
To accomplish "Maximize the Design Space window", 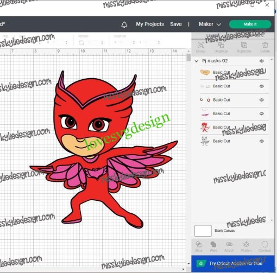I will click(x=253, y=5).
